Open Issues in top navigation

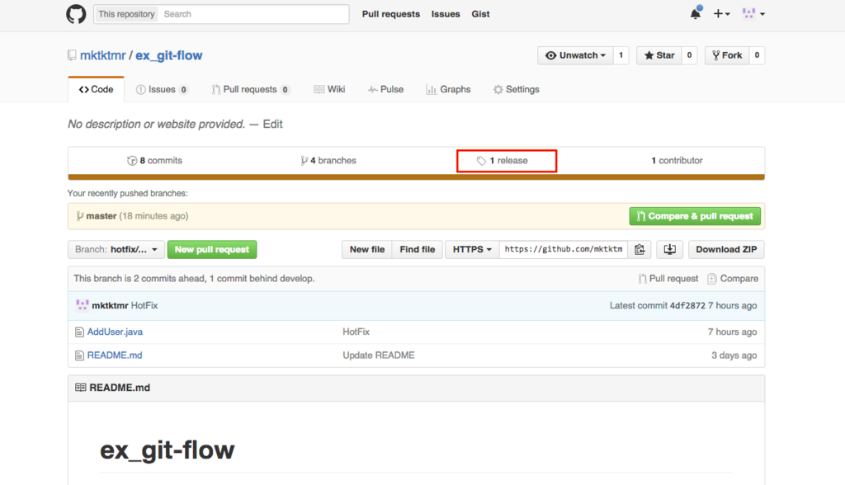445,14
